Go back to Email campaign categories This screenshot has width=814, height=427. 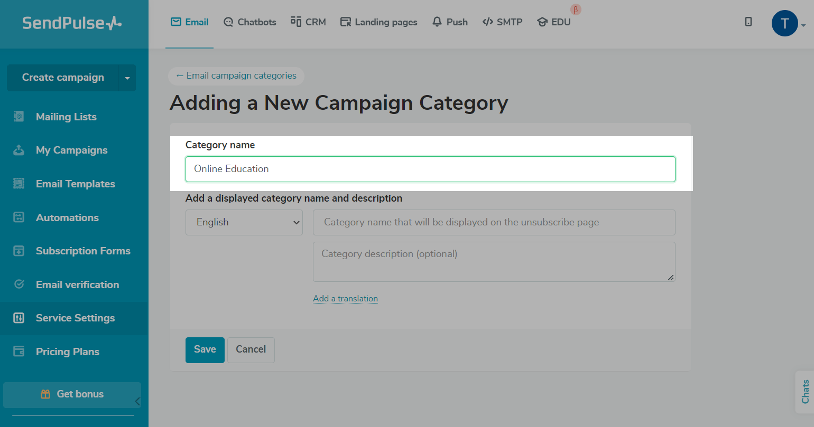(236, 76)
